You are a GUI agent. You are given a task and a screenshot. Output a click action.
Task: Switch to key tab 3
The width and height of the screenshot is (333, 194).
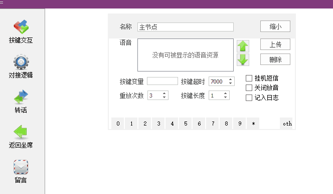pos(158,123)
